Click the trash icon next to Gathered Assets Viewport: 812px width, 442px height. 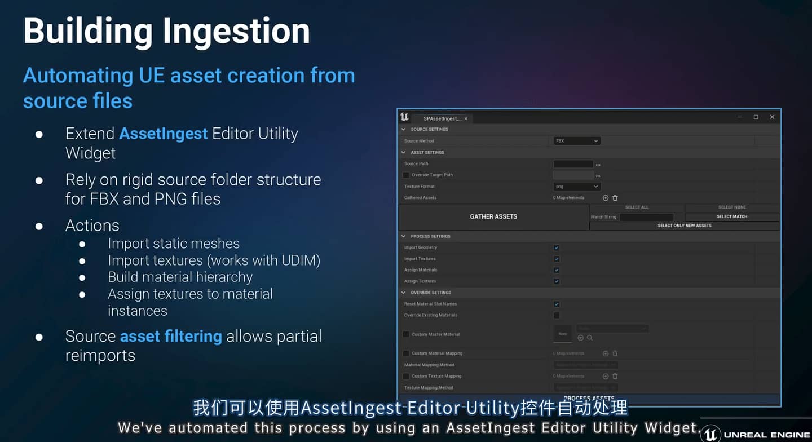point(615,198)
